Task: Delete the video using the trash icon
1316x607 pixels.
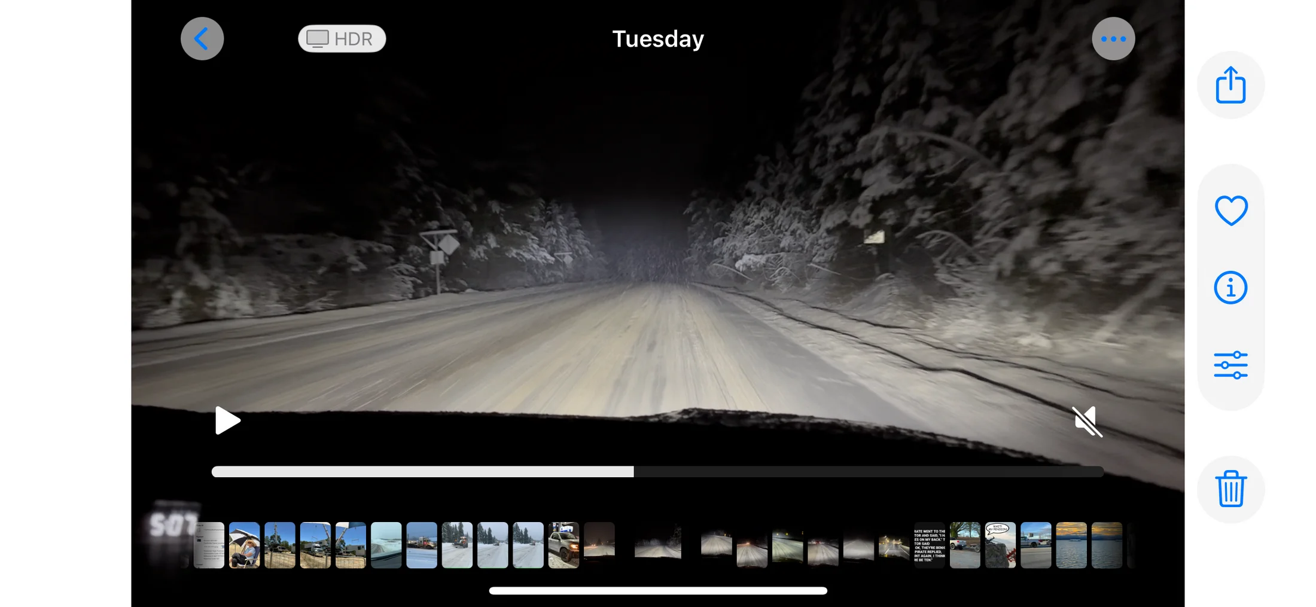Action: click(1230, 489)
